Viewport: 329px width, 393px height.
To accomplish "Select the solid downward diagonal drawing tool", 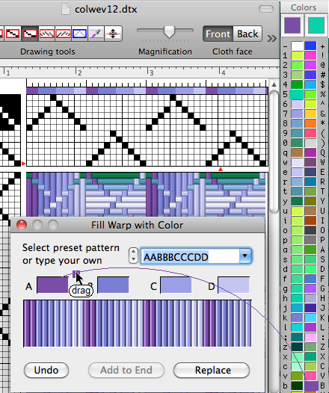I will (x=13, y=34).
